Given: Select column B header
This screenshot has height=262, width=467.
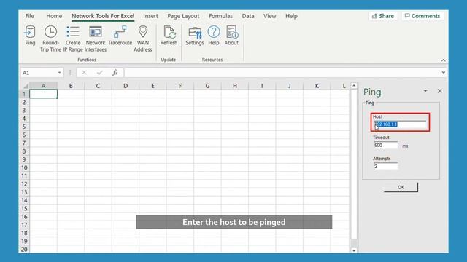Looking at the screenshot, I should click(x=71, y=86).
